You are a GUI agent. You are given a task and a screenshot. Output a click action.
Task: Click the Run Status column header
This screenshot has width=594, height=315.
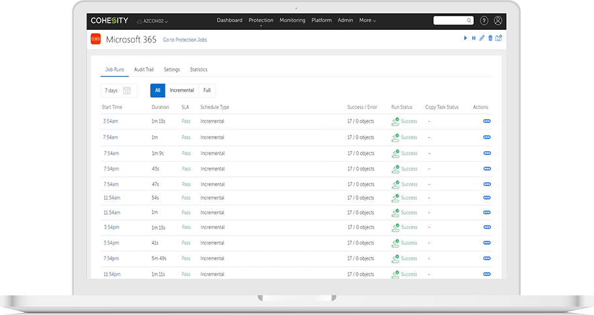pos(402,107)
